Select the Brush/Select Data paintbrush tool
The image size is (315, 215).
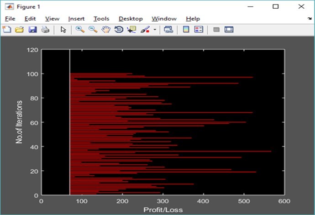pyautogui.click(x=145, y=30)
